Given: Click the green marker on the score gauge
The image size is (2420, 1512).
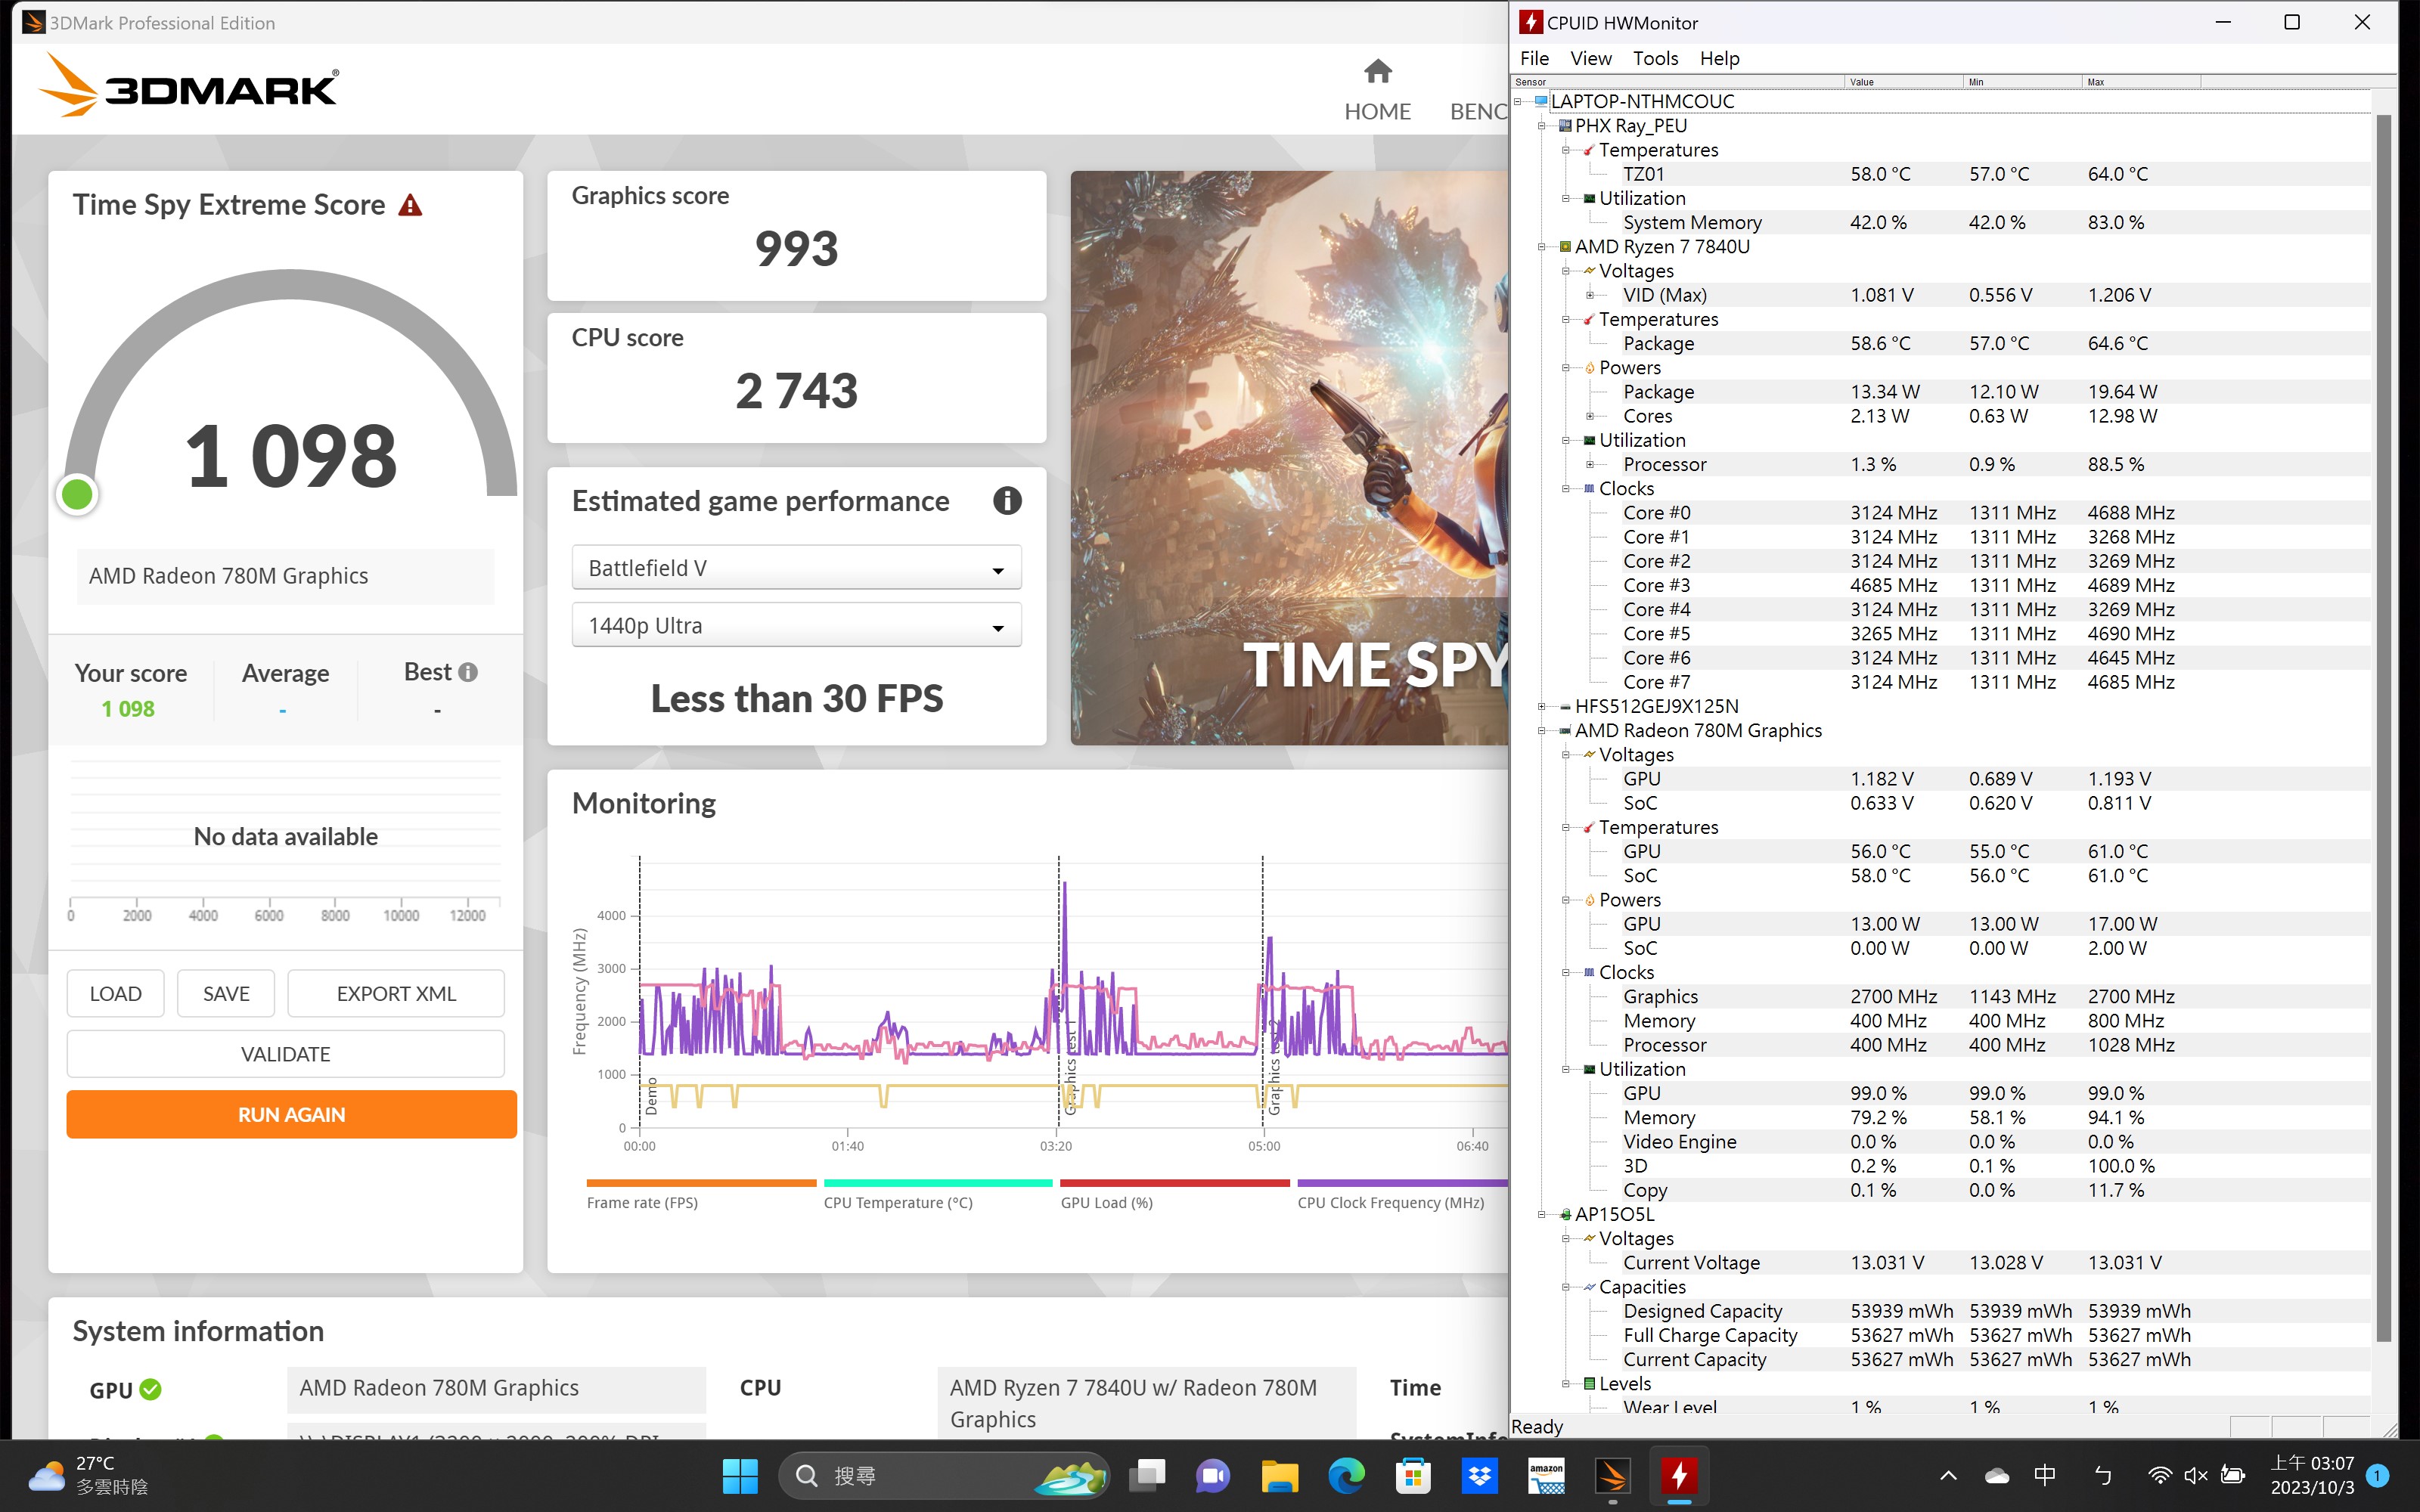Looking at the screenshot, I should pyautogui.click(x=77, y=493).
